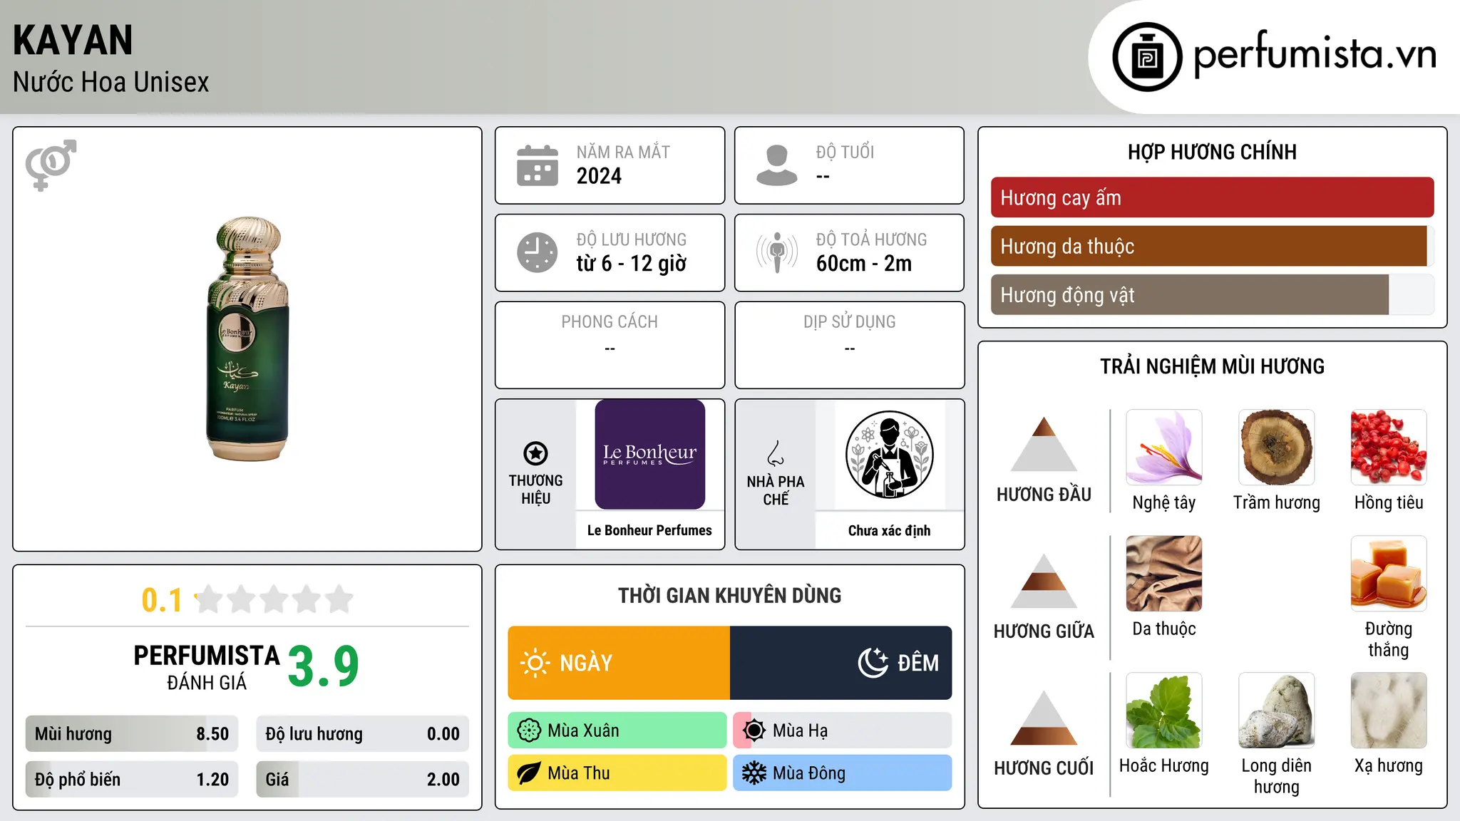Image resolution: width=1460 pixels, height=821 pixels.
Task: Click the Hương giữa pyramid icon
Action: click(1044, 581)
